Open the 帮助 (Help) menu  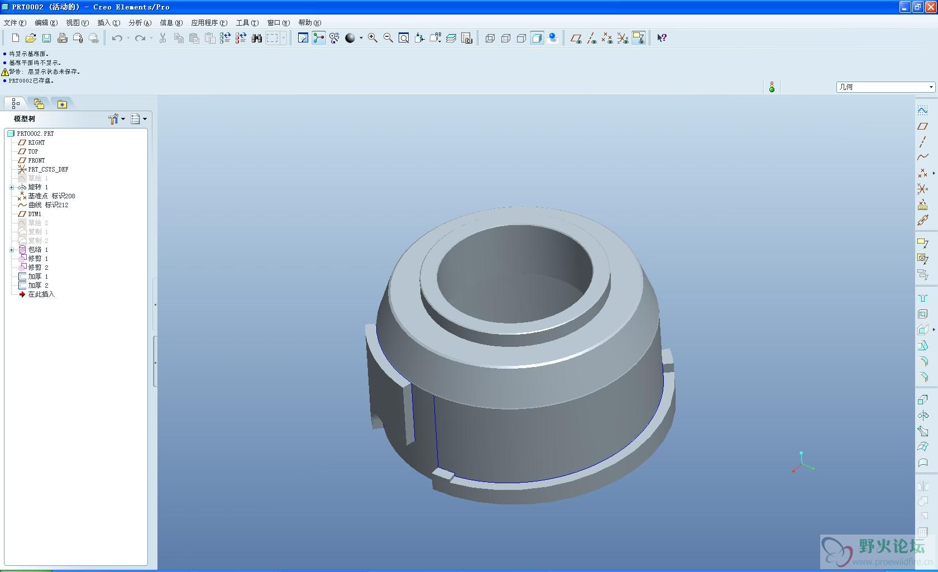[310, 23]
